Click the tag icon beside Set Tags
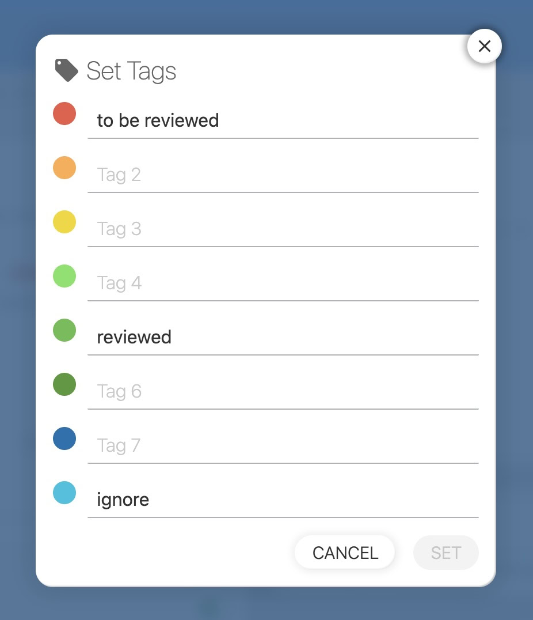 [x=66, y=70]
